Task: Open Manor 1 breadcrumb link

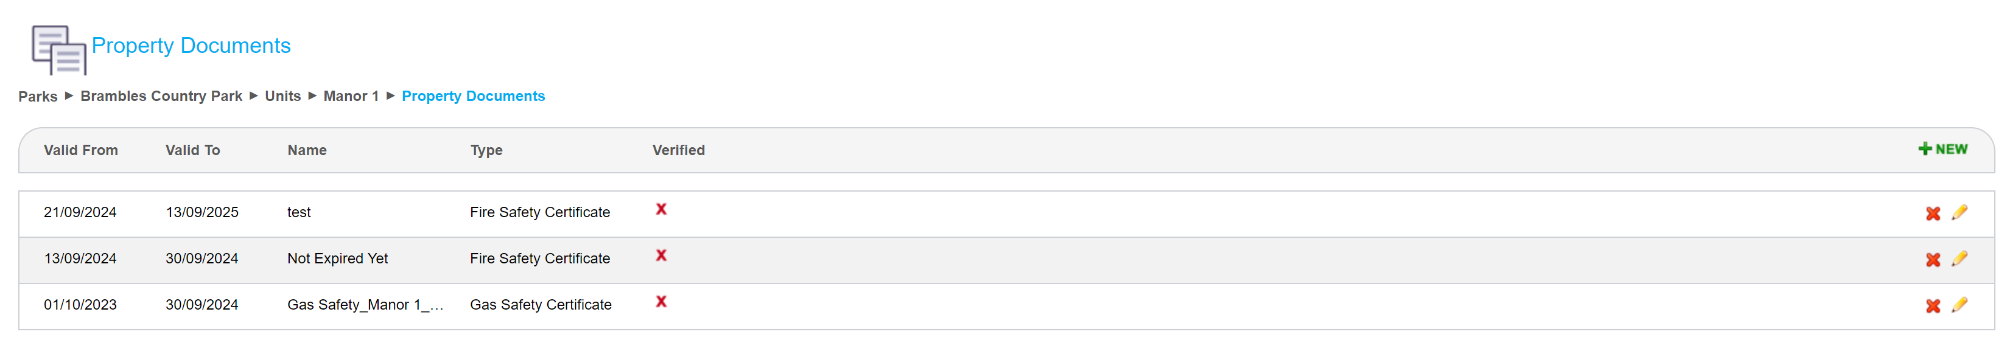Action: 351,97
